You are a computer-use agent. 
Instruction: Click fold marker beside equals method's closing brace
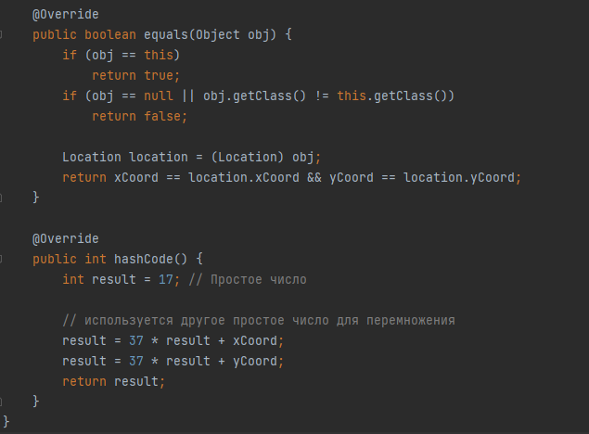[x=1, y=198]
